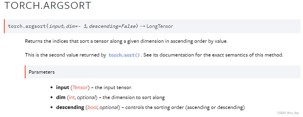Image resolution: width=303 pixels, height=117 pixels.
Task: Click the TORCH.ARGSORT page heading
Action: [47, 6]
